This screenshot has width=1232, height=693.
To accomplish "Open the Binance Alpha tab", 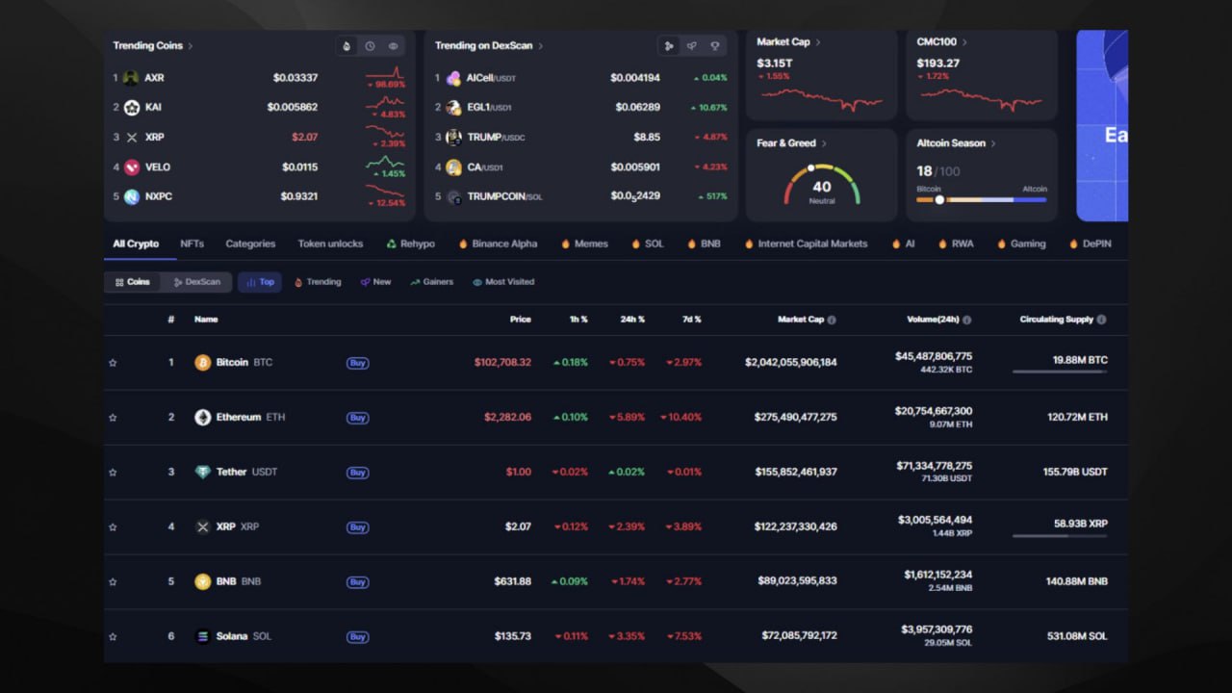I will click(x=498, y=244).
